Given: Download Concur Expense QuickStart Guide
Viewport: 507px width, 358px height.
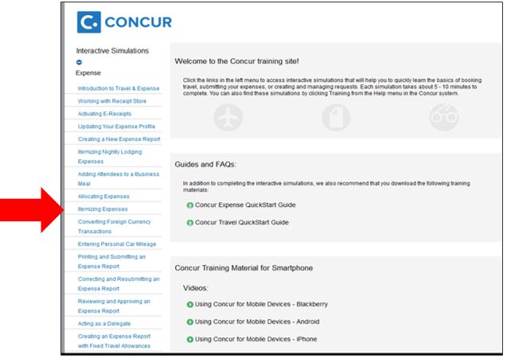Looking at the screenshot, I should (245, 204).
